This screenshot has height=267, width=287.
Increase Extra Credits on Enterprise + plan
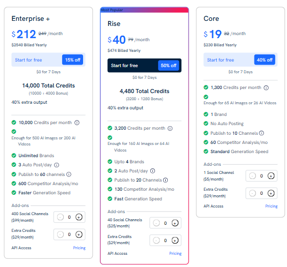coord(79,234)
